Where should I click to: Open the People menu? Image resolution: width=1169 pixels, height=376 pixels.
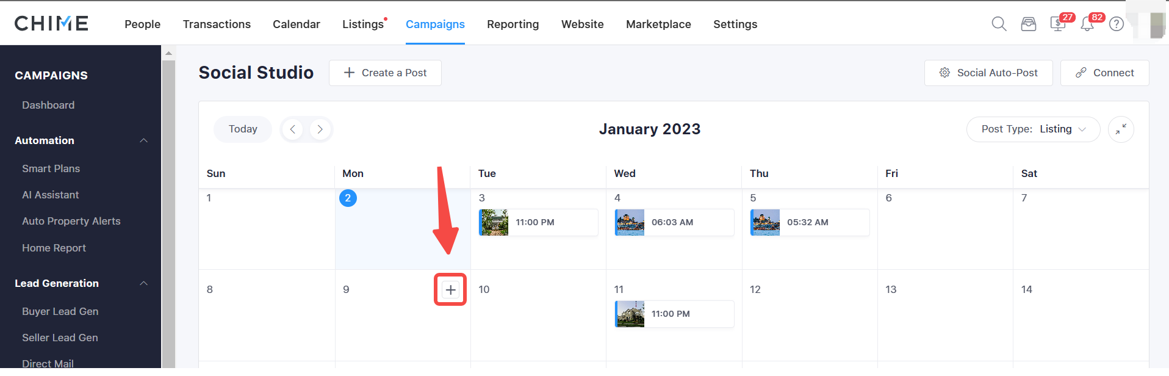click(x=143, y=24)
